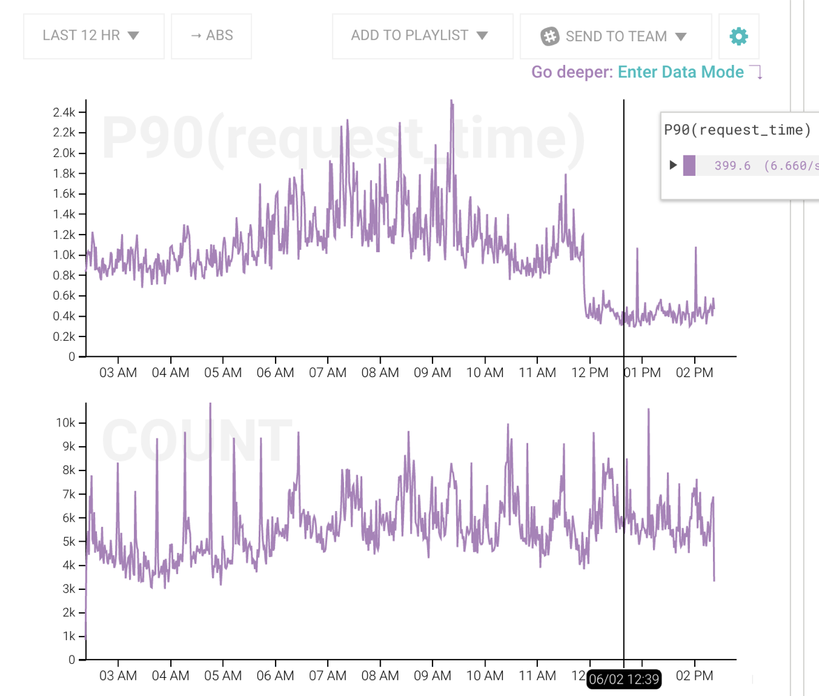Click the 2.4k y-axis label on P90 chart

pos(64,112)
